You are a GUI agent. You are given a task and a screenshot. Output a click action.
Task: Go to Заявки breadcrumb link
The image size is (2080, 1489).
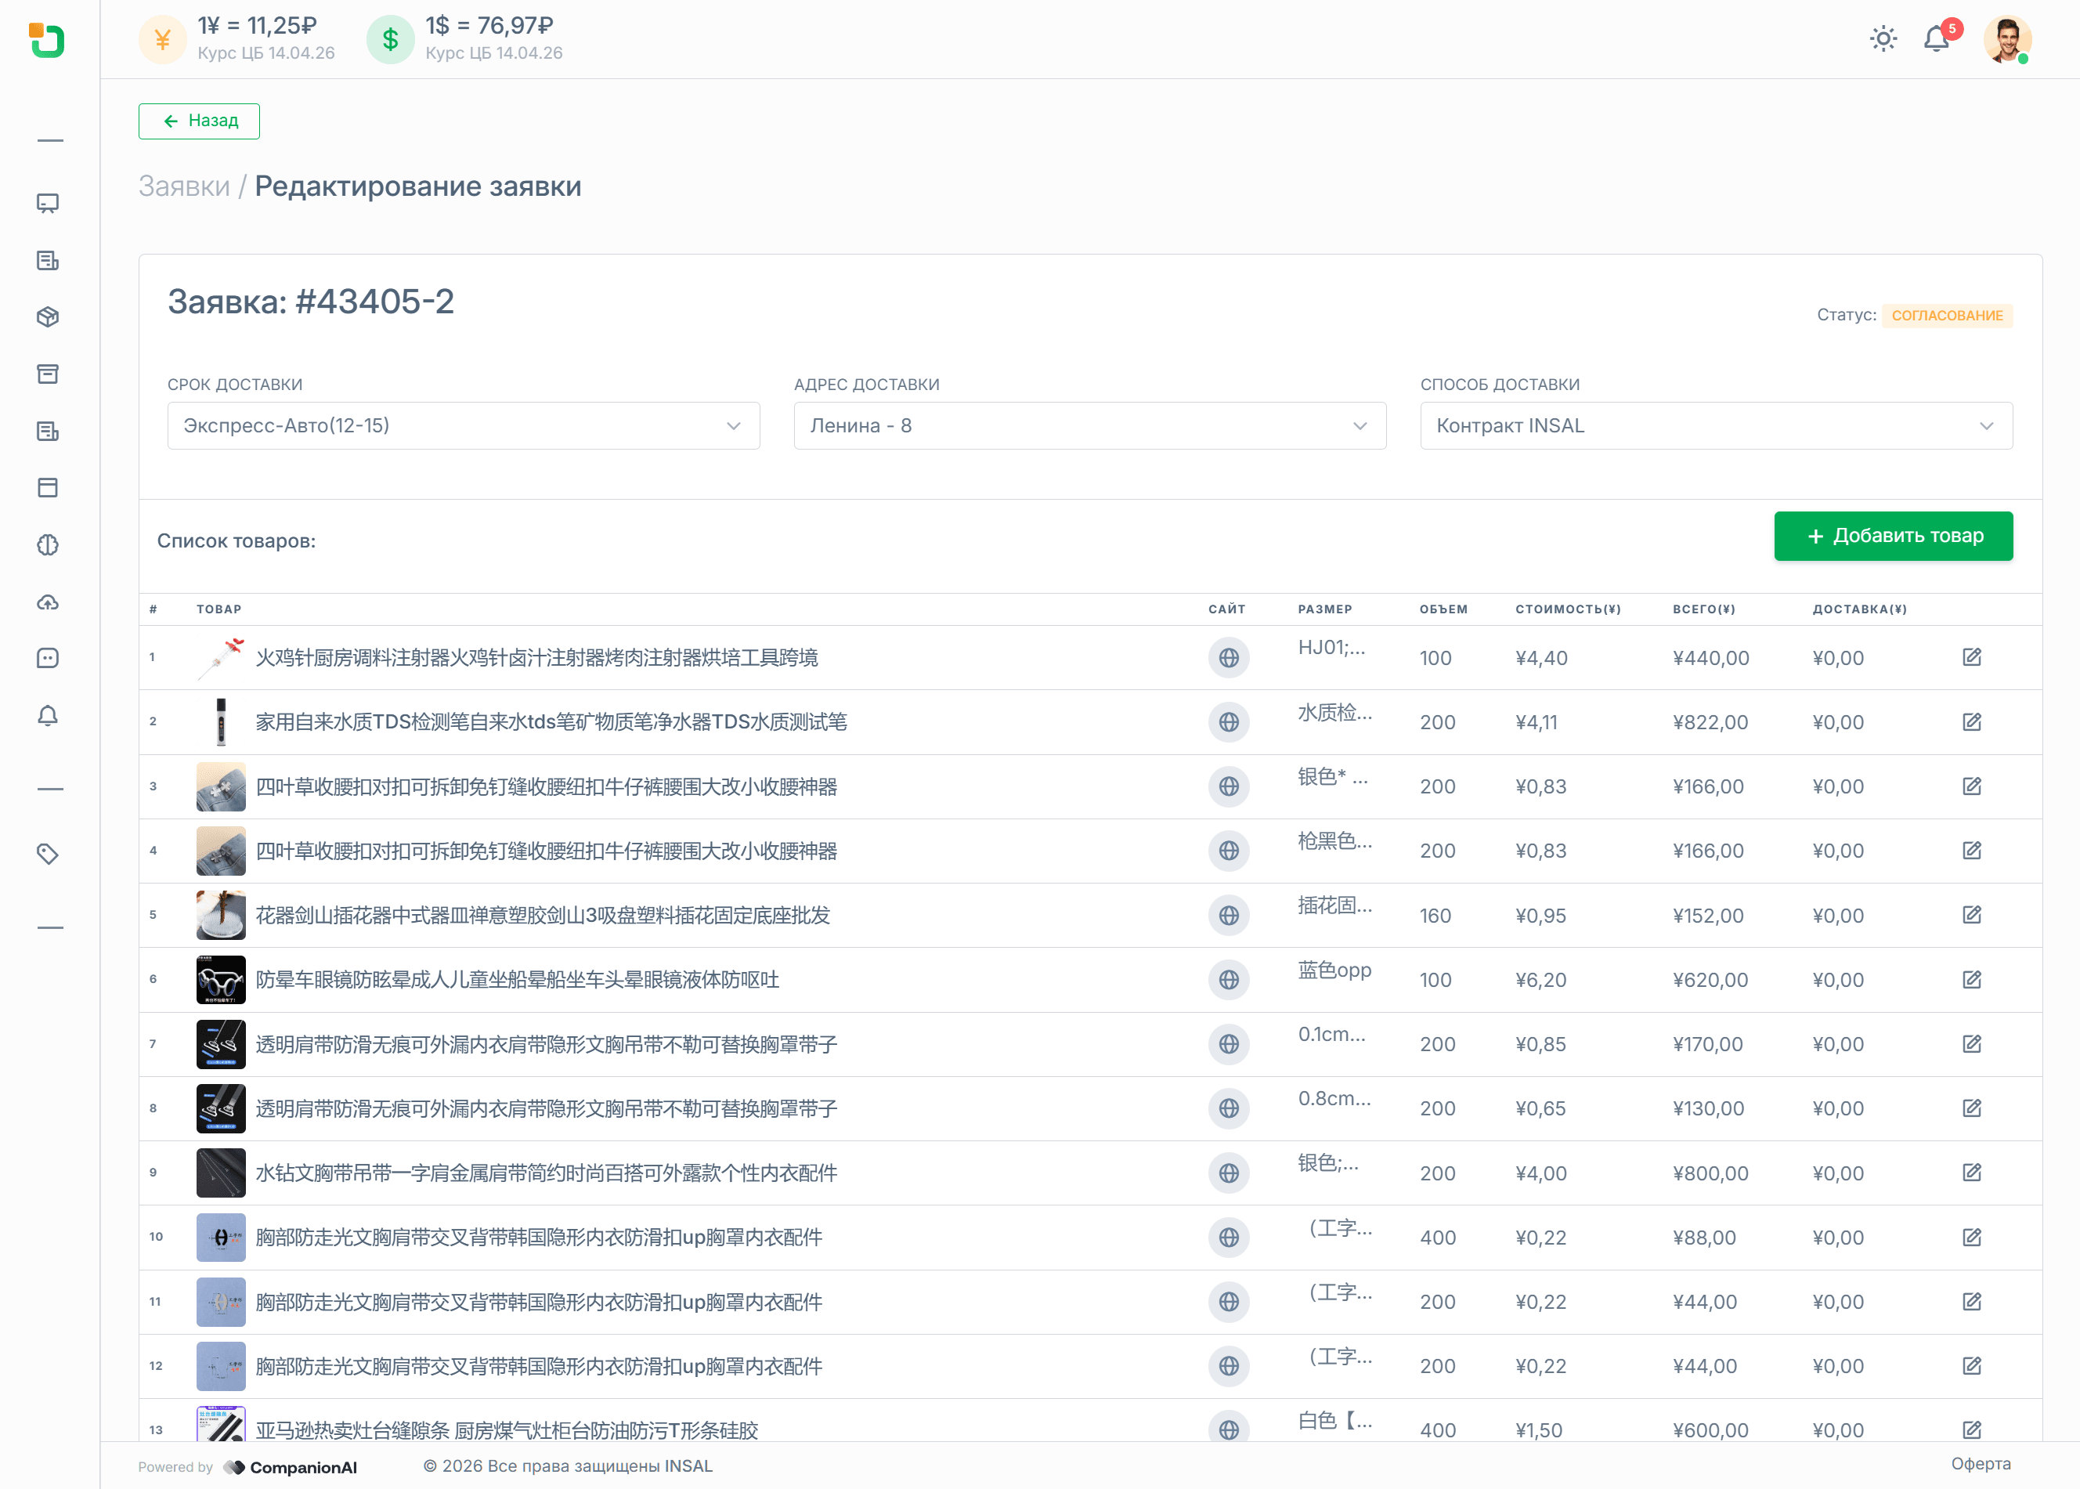184,186
